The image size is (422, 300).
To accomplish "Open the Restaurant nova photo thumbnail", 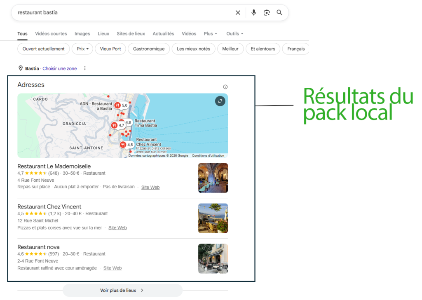I will pyautogui.click(x=213, y=258).
